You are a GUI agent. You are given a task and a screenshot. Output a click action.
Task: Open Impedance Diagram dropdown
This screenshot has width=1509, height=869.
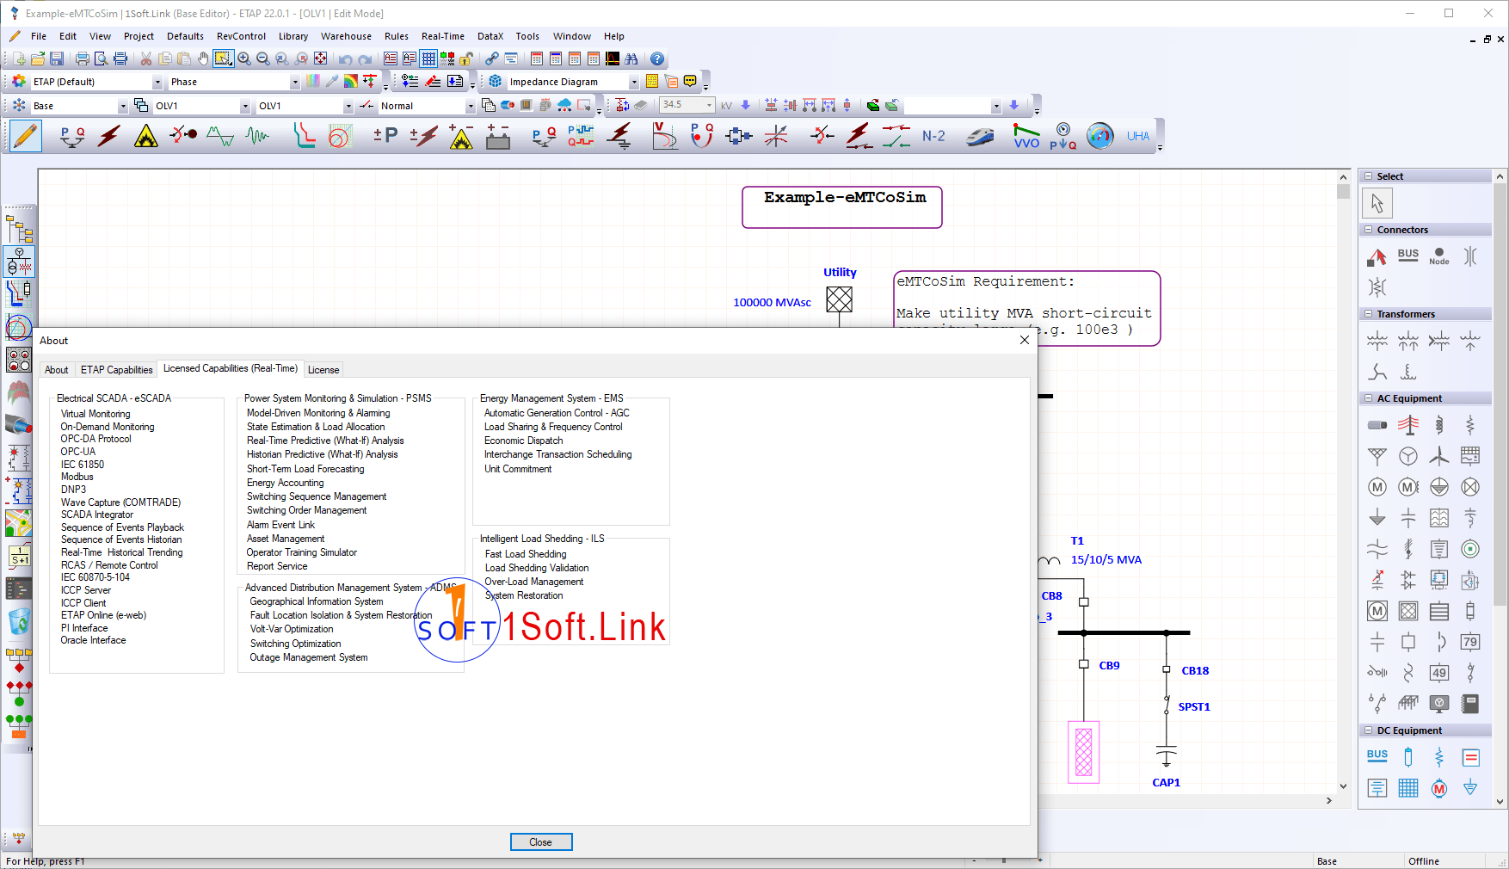[634, 83]
